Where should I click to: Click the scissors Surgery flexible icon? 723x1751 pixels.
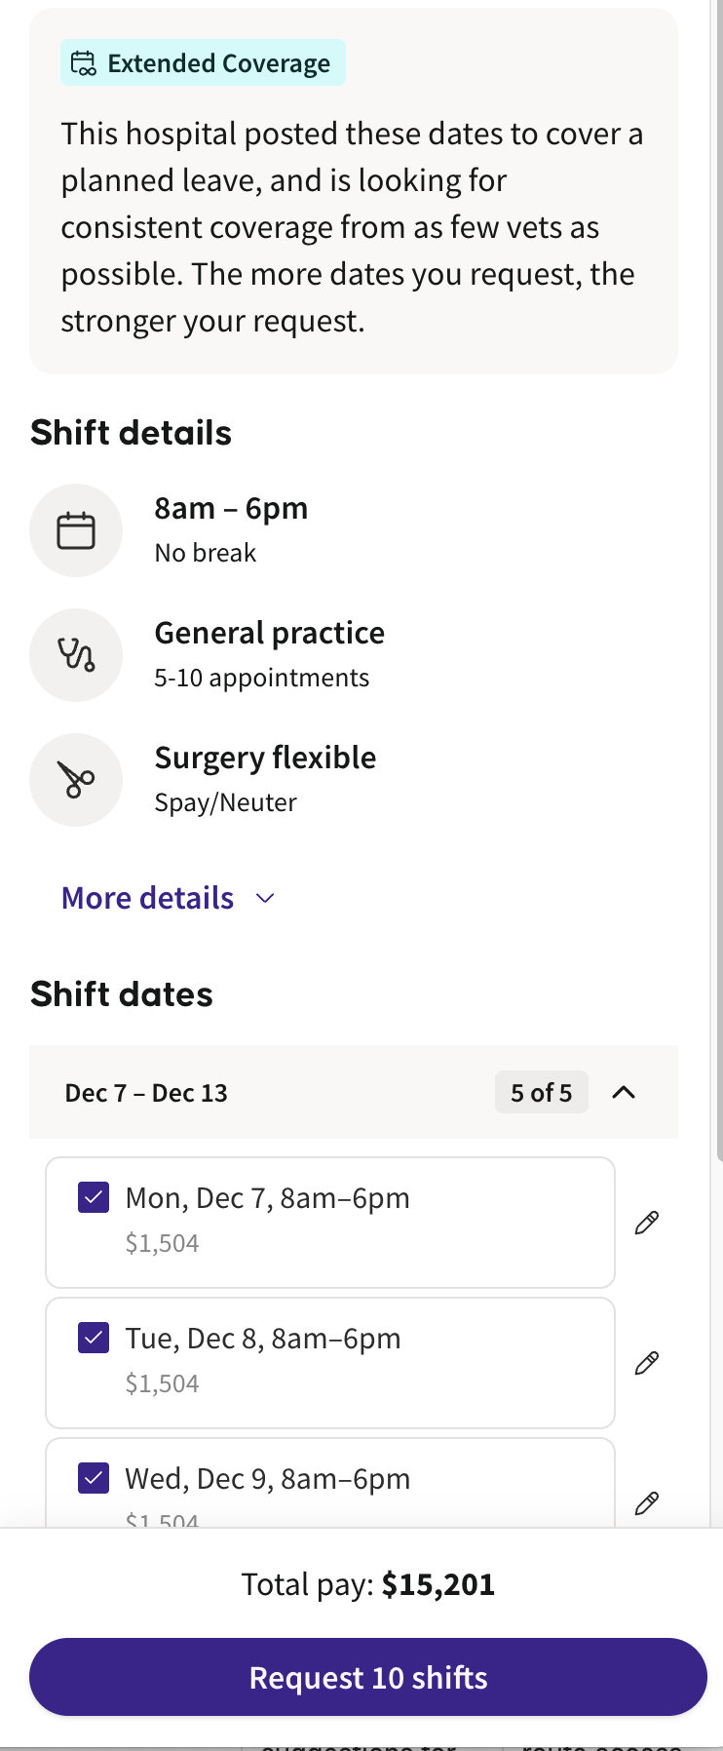[x=76, y=780]
